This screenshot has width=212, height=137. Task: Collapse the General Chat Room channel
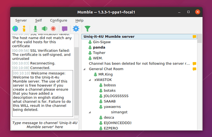click(84, 69)
